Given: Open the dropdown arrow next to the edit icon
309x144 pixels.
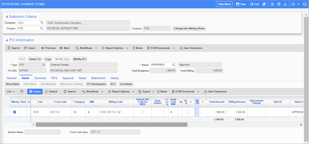Looking at the screenshot, I should (298, 4).
